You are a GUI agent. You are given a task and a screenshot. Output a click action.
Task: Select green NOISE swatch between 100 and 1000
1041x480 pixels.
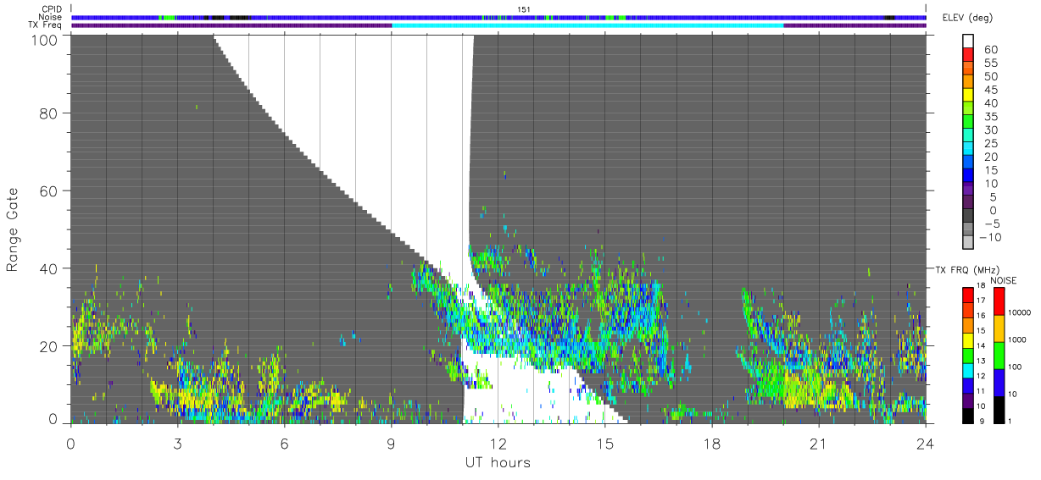[998, 354]
